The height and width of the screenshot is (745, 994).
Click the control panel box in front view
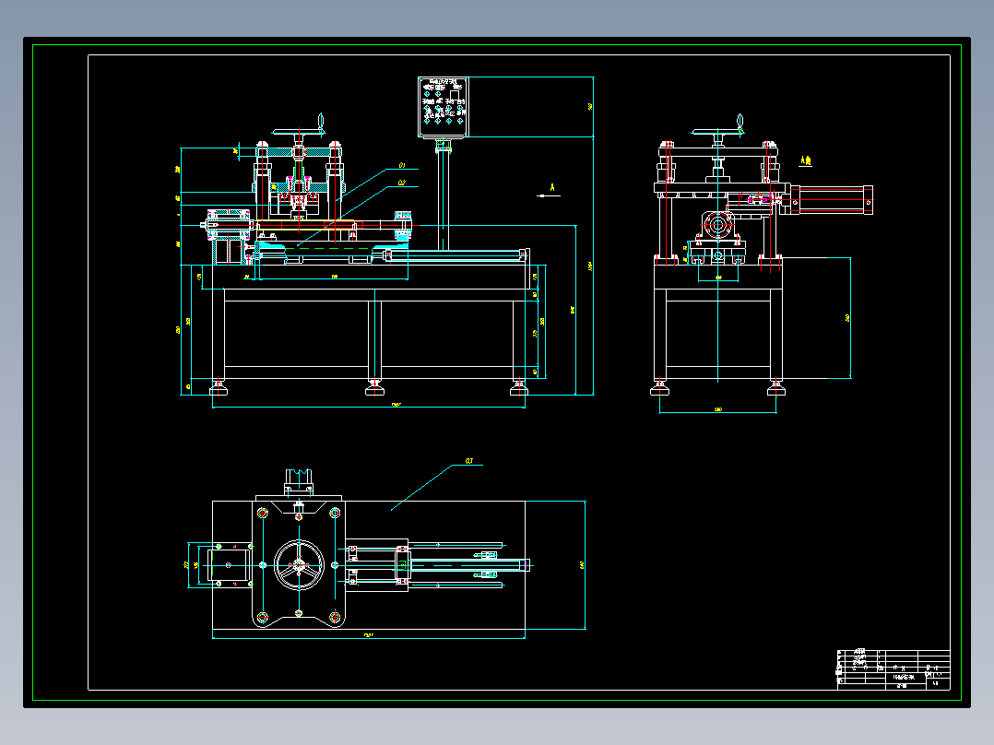[x=444, y=107]
